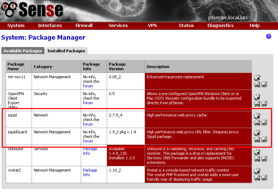Click the xml icon in the squidGuard row

(x=264, y=140)
